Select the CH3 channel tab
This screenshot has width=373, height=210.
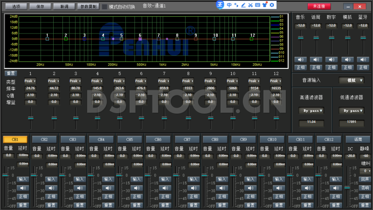point(72,139)
